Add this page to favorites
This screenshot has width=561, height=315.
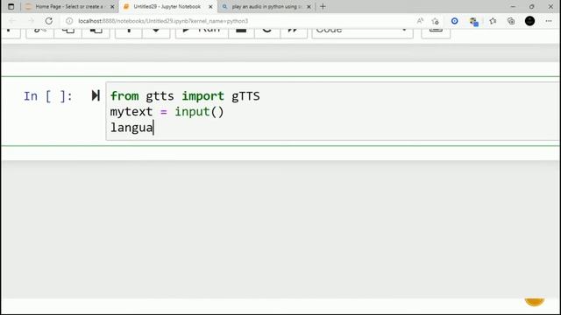pos(435,21)
